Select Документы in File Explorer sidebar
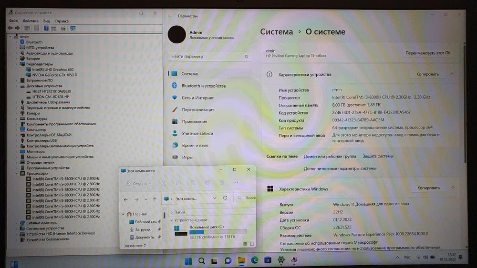The height and width of the screenshot is (268, 477). pyautogui.click(x=145, y=238)
